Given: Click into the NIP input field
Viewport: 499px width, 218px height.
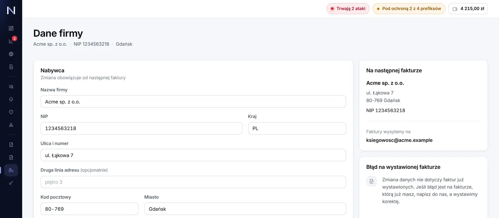Looking at the screenshot, I should (141, 128).
